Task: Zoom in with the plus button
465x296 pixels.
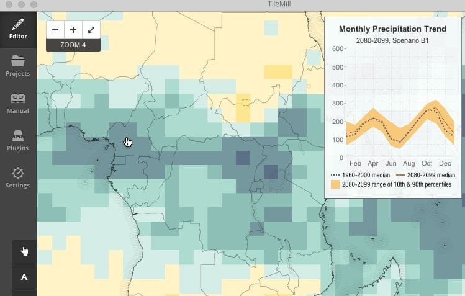Action: point(73,30)
